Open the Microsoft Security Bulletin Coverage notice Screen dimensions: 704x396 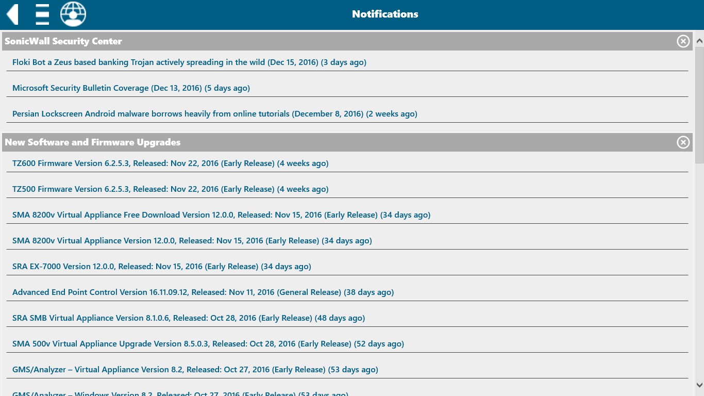(131, 88)
